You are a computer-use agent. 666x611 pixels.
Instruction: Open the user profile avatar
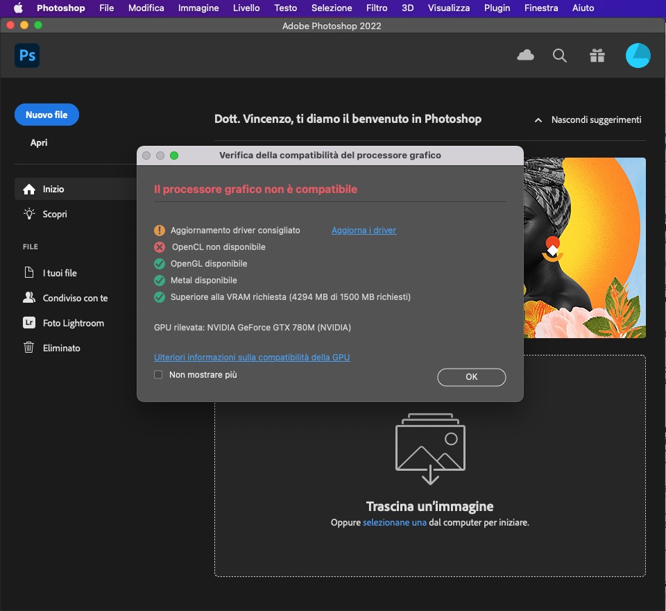click(638, 56)
